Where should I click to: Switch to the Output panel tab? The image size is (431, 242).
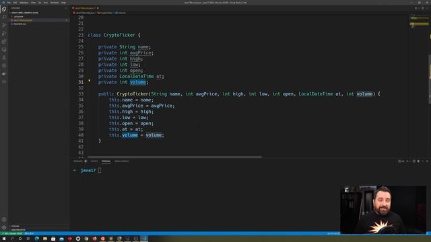tap(94, 161)
